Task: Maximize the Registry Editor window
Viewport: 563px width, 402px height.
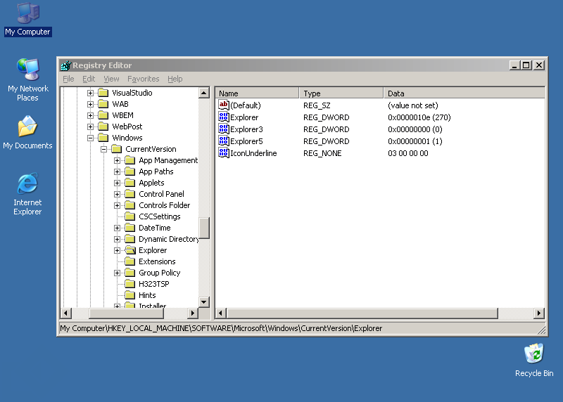Action: (x=526, y=65)
